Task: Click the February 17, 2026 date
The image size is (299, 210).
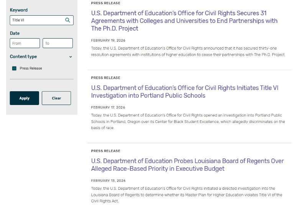Action: (108, 108)
